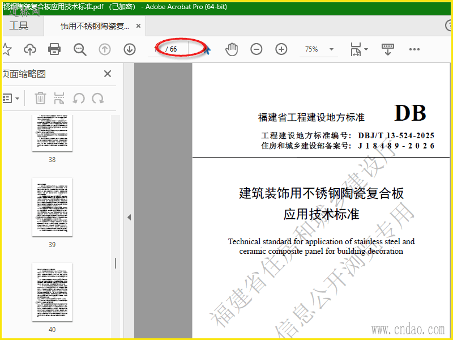Click the '/ 66' total page count
Viewport: 453px width, 340px height.
pos(171,49)
